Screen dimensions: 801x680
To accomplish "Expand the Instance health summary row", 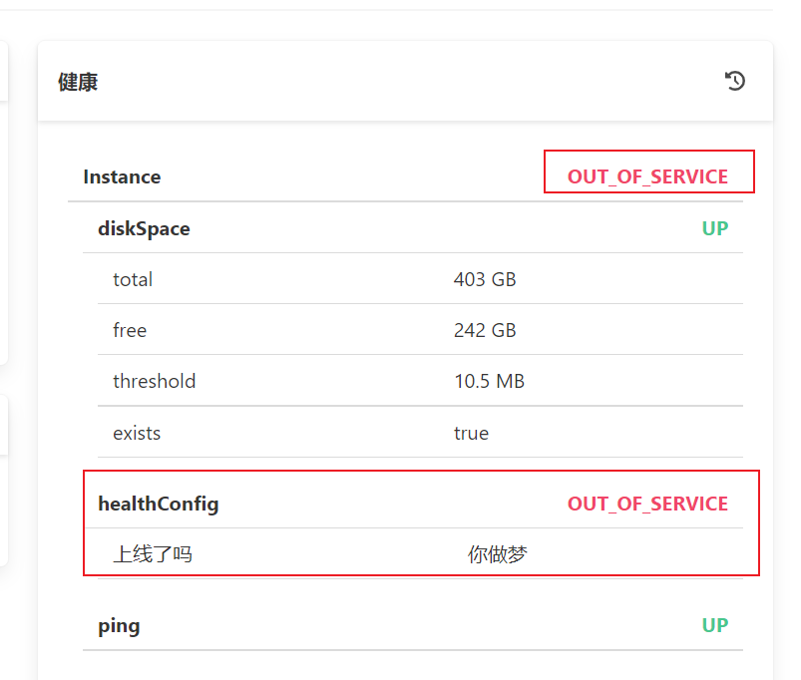I will [x=122, y=176].
